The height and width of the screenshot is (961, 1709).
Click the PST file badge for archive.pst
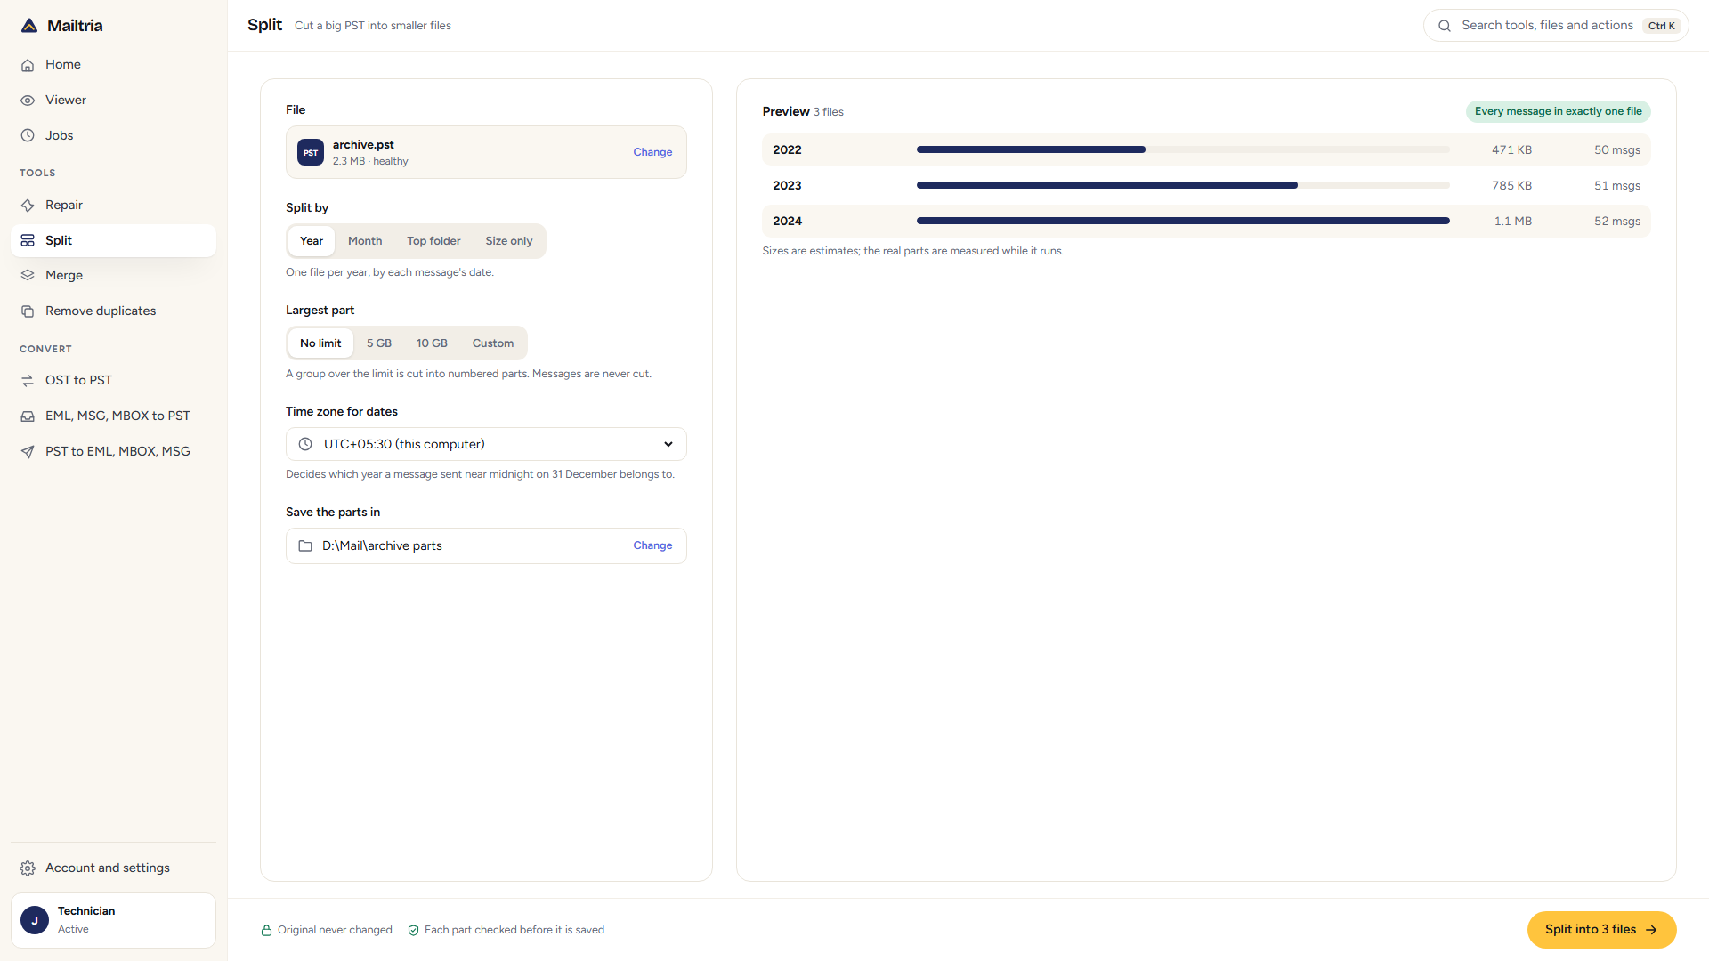pyautogui.click(x=311, y=152)
